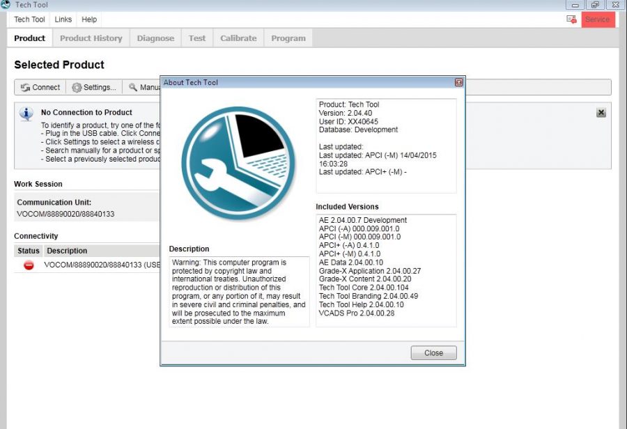Open the Links menu
The image size is (627, 429).
click(x=63, y=19)
